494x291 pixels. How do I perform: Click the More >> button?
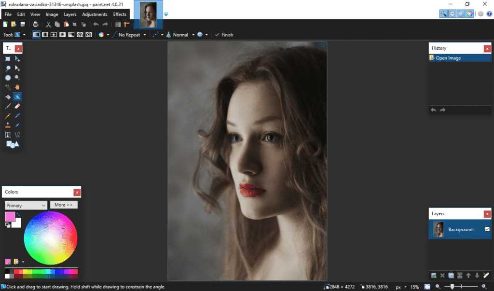pyautogui.click(x=64, y=205)
